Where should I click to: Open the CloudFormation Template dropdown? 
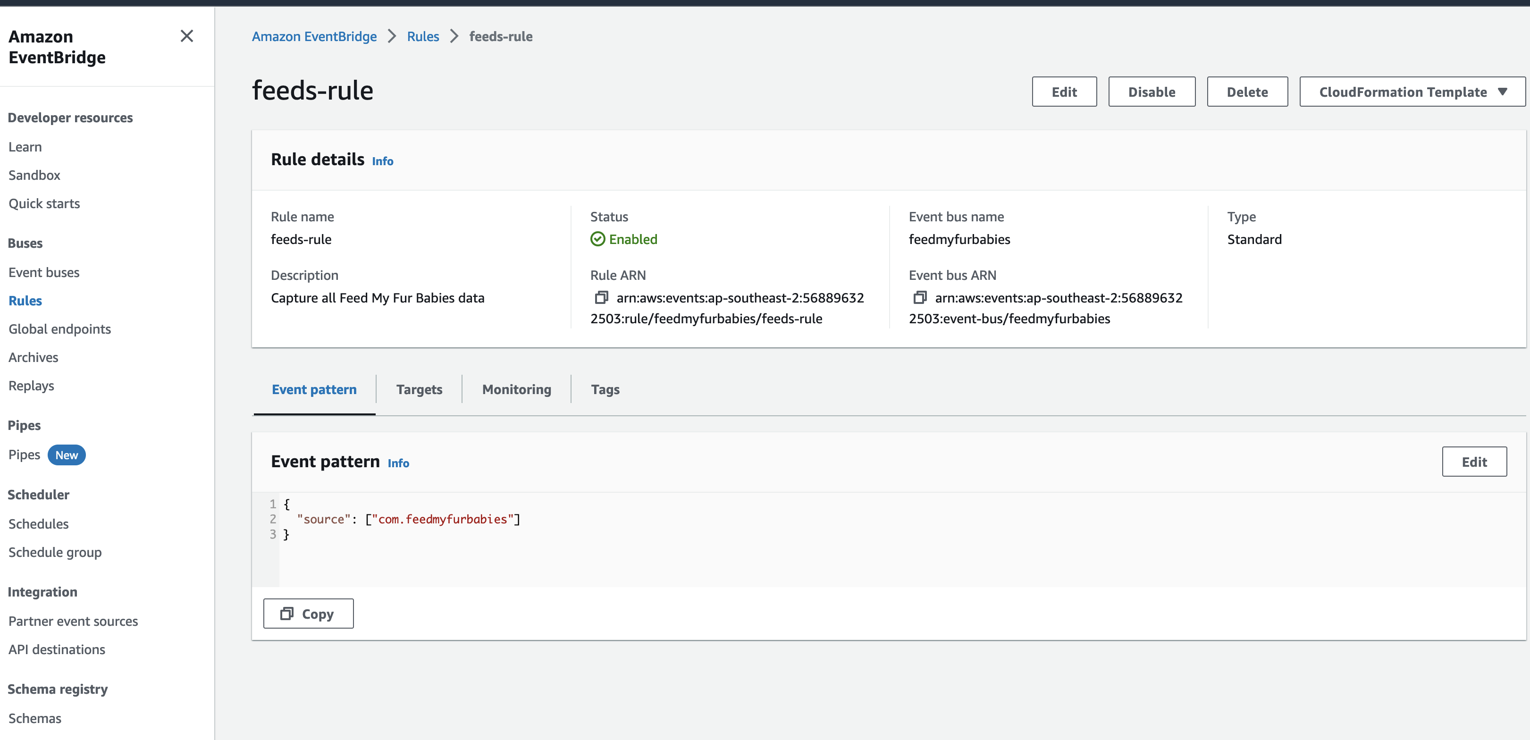[x=1412, y=92]
